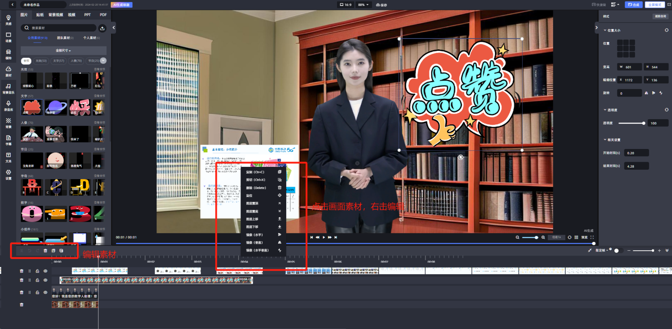672x329 pixels.
Task: Open the 场景 (scene) sidebar panel
Action: pos(8,37)
